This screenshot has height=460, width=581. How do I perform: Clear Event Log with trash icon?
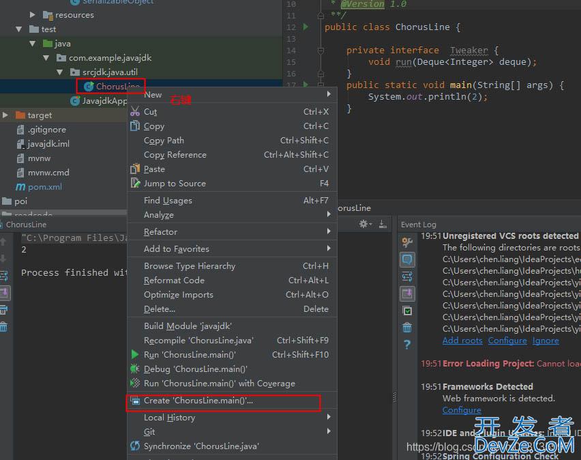tap(407, 328)
